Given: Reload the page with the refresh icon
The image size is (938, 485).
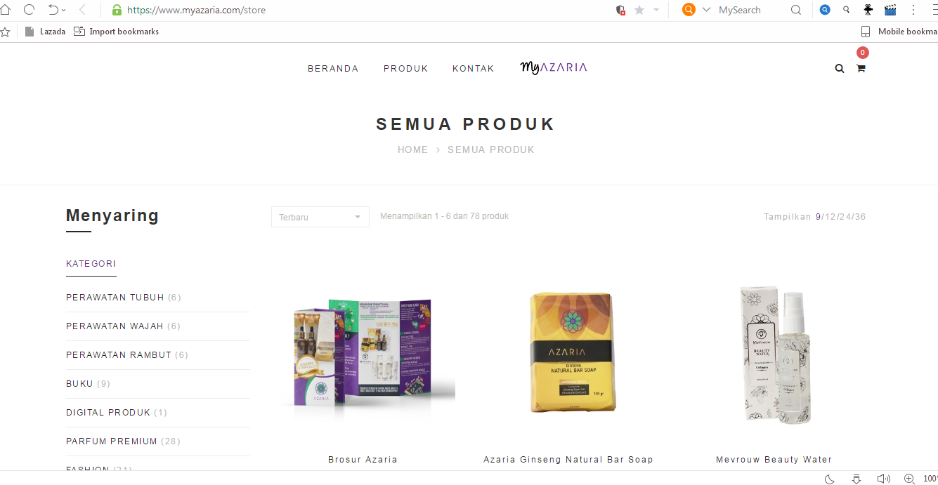Looking at the screenshot, I should (29, 10).
